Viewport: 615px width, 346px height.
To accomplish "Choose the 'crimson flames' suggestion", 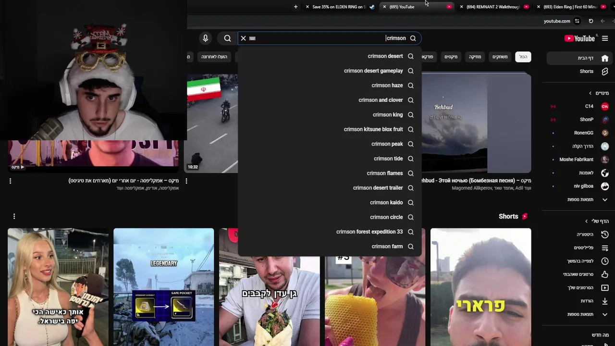I will [330, 173].
